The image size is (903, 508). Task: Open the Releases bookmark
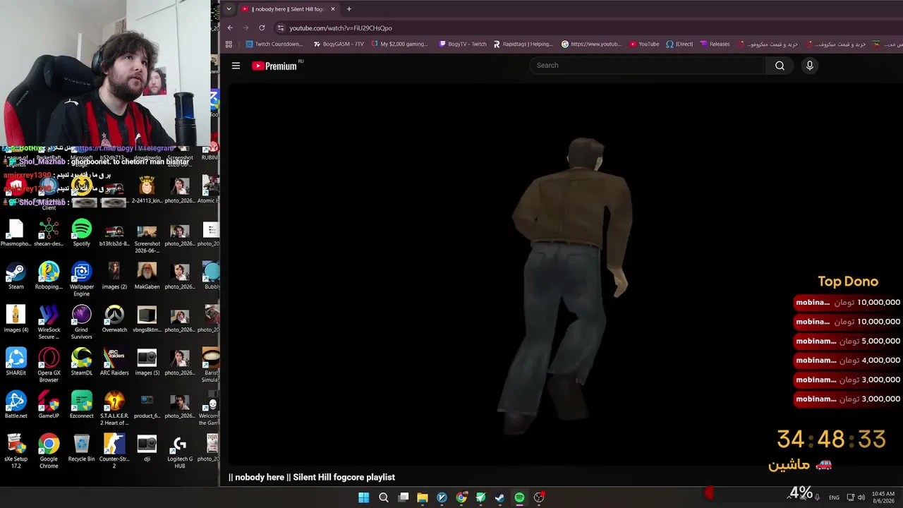pyautogui.click(x=715, y=44)
